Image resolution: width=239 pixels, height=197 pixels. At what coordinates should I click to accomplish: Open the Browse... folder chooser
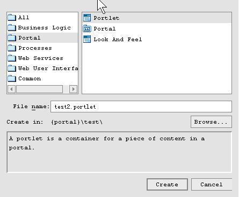click(211, 122)
